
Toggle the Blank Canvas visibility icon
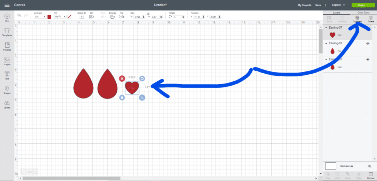pos(369,166)
